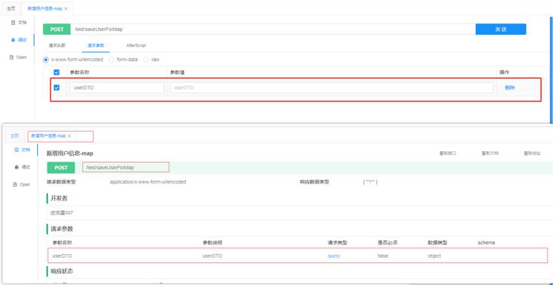Switch to the 主页 tab in the lower panel
This screenshot has height=285, width=553.
pyautogui.click(x=14, y=136)
